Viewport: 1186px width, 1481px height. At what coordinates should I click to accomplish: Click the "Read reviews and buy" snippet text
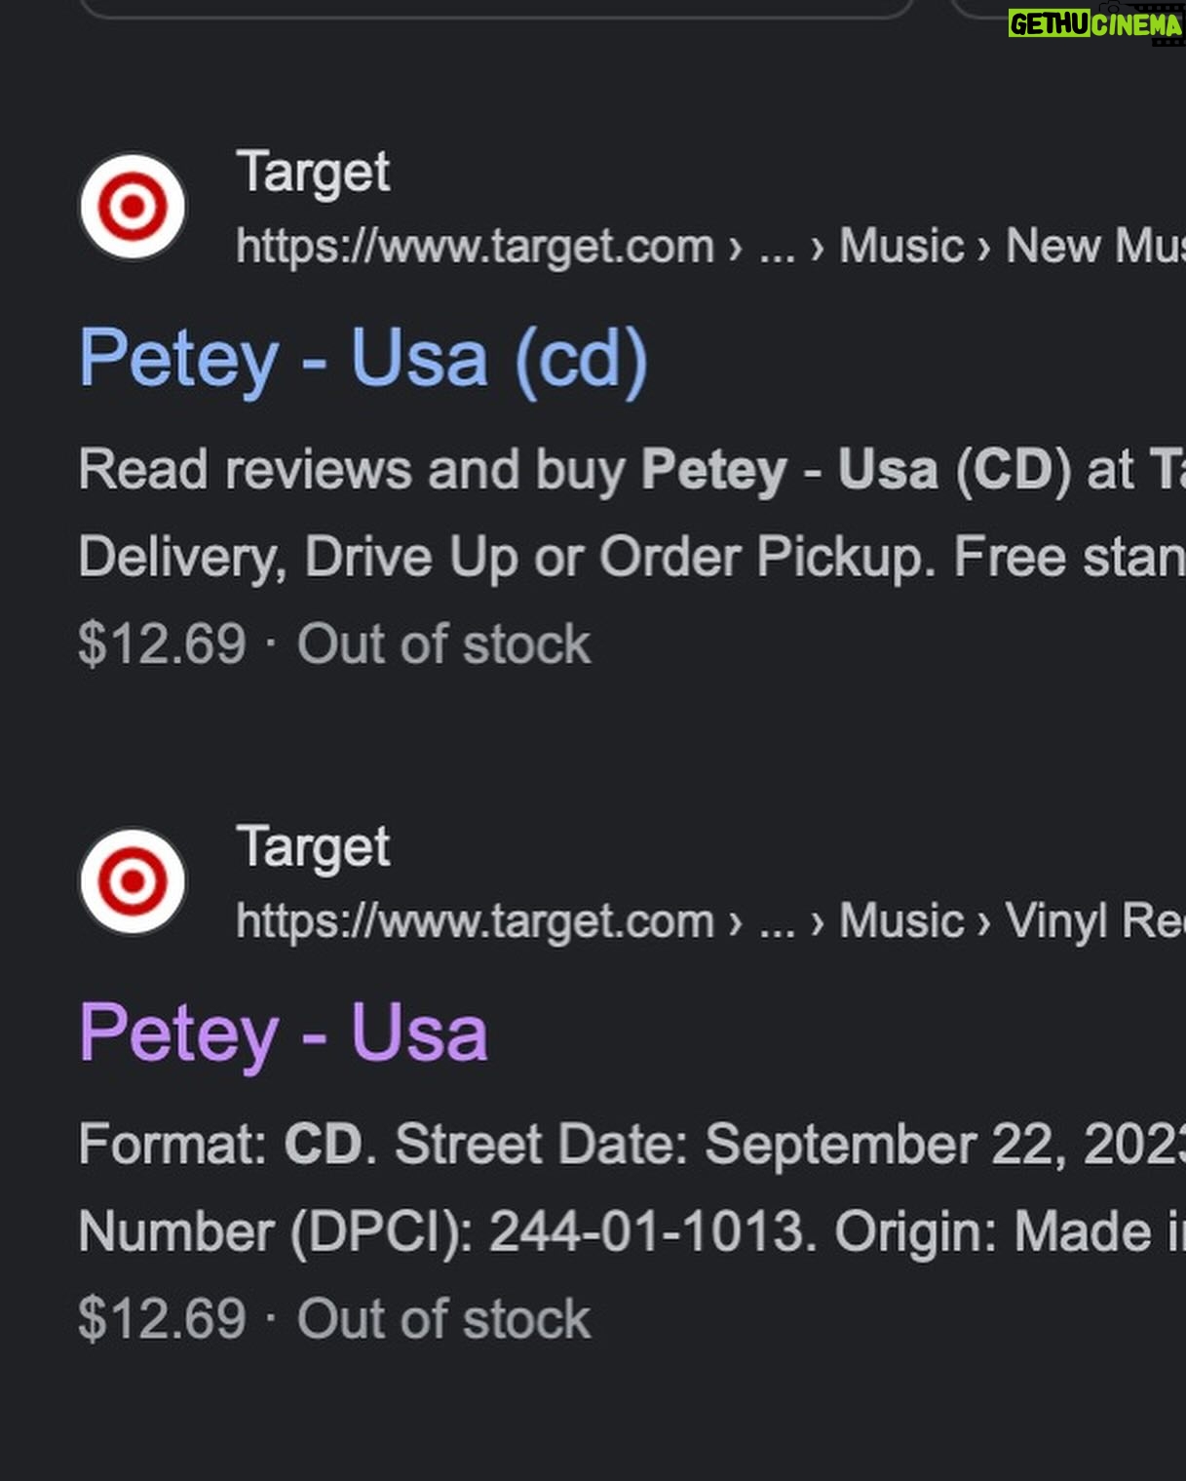tap(352, 471)
